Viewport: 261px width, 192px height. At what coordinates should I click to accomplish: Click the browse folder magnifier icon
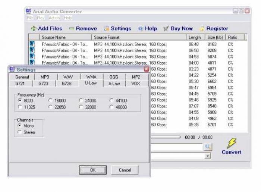coord(208,147)
